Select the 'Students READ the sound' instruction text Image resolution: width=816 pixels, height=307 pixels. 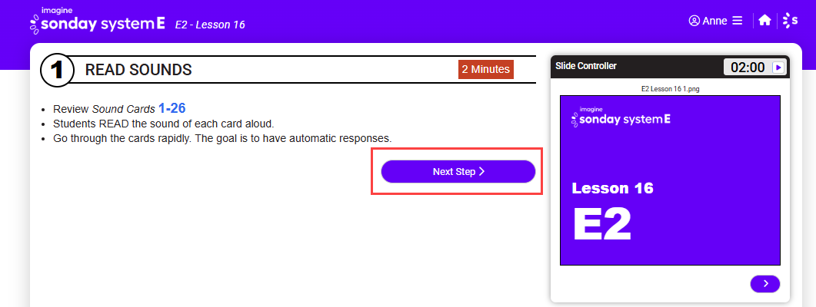click(x=163, y=124)
